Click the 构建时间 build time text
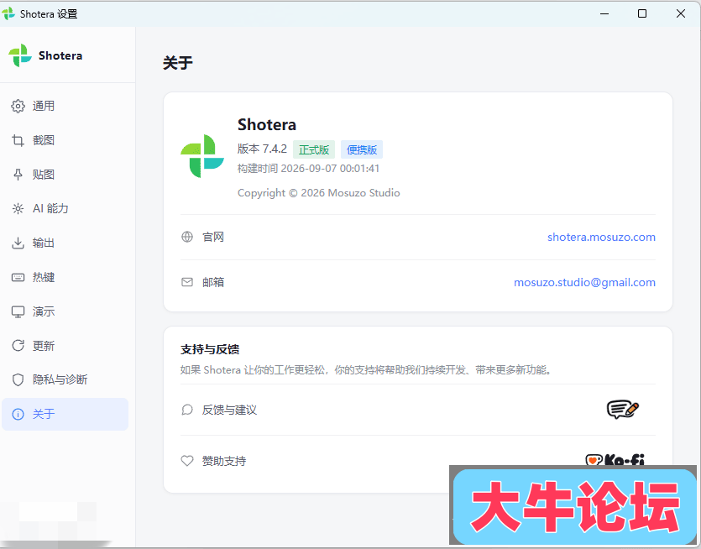The height and width of the screenshot is (549, 701). pos(308,169)
